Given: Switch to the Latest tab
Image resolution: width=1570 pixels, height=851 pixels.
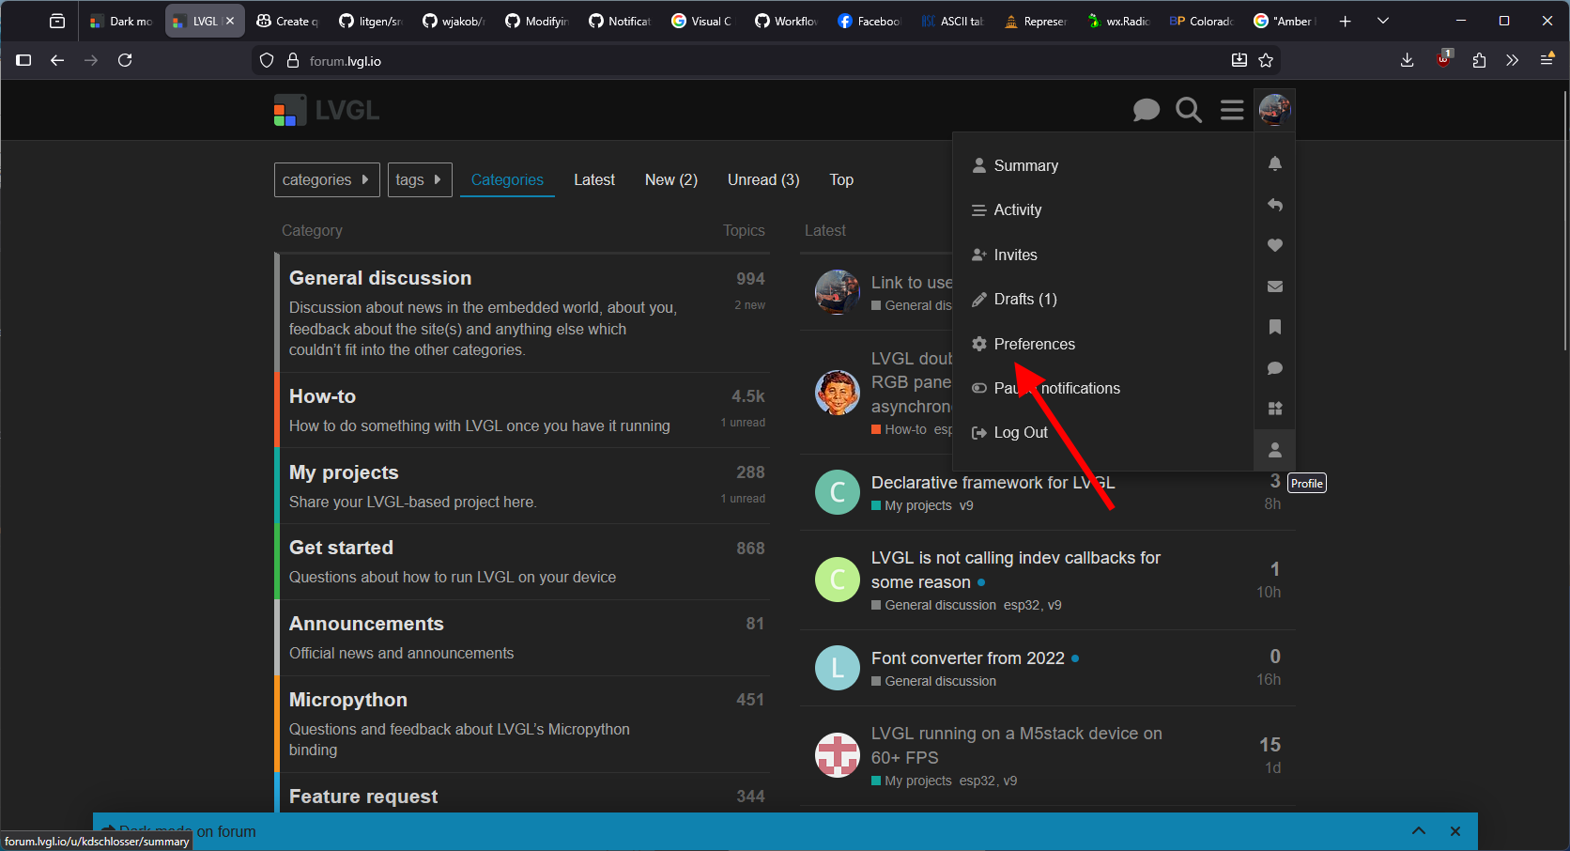Looking at the screenshot, I should tap(593, 179).
